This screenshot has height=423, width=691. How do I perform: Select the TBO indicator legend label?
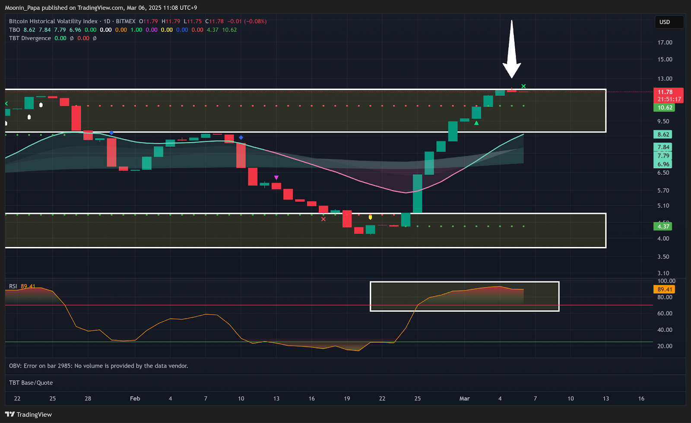click(x=14, y=30)
